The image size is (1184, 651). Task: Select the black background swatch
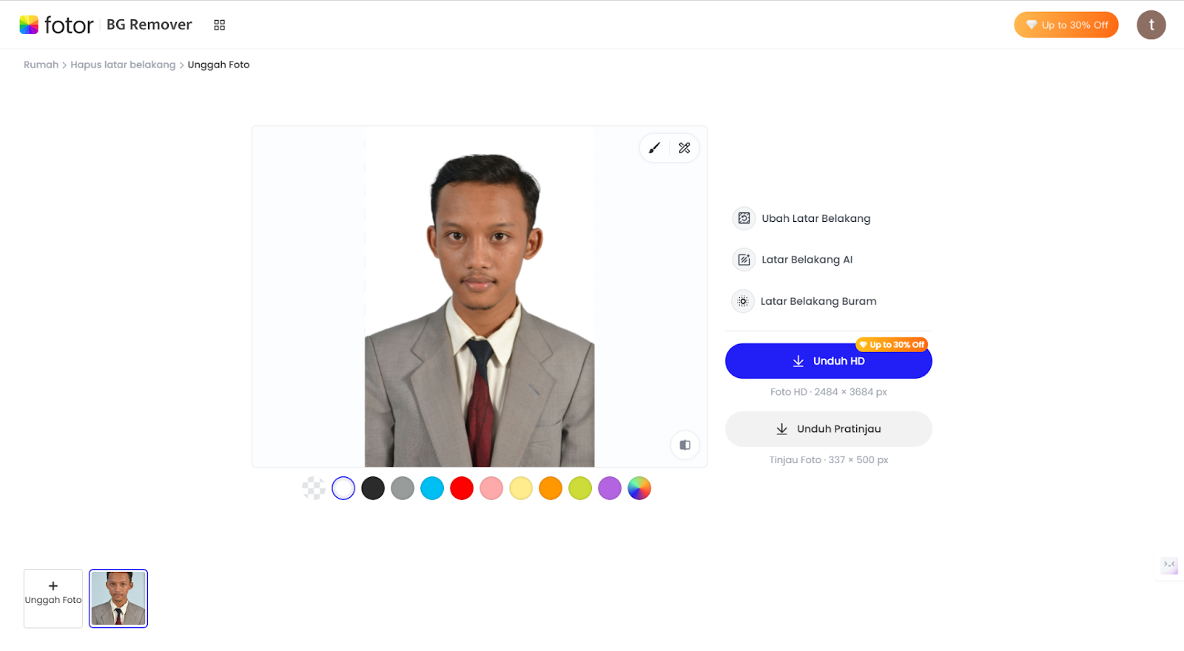tap(373, 488)
